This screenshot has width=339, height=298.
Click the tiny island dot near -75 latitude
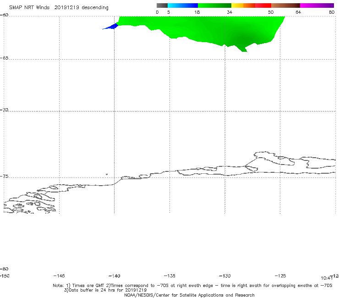tap(107, 174)
